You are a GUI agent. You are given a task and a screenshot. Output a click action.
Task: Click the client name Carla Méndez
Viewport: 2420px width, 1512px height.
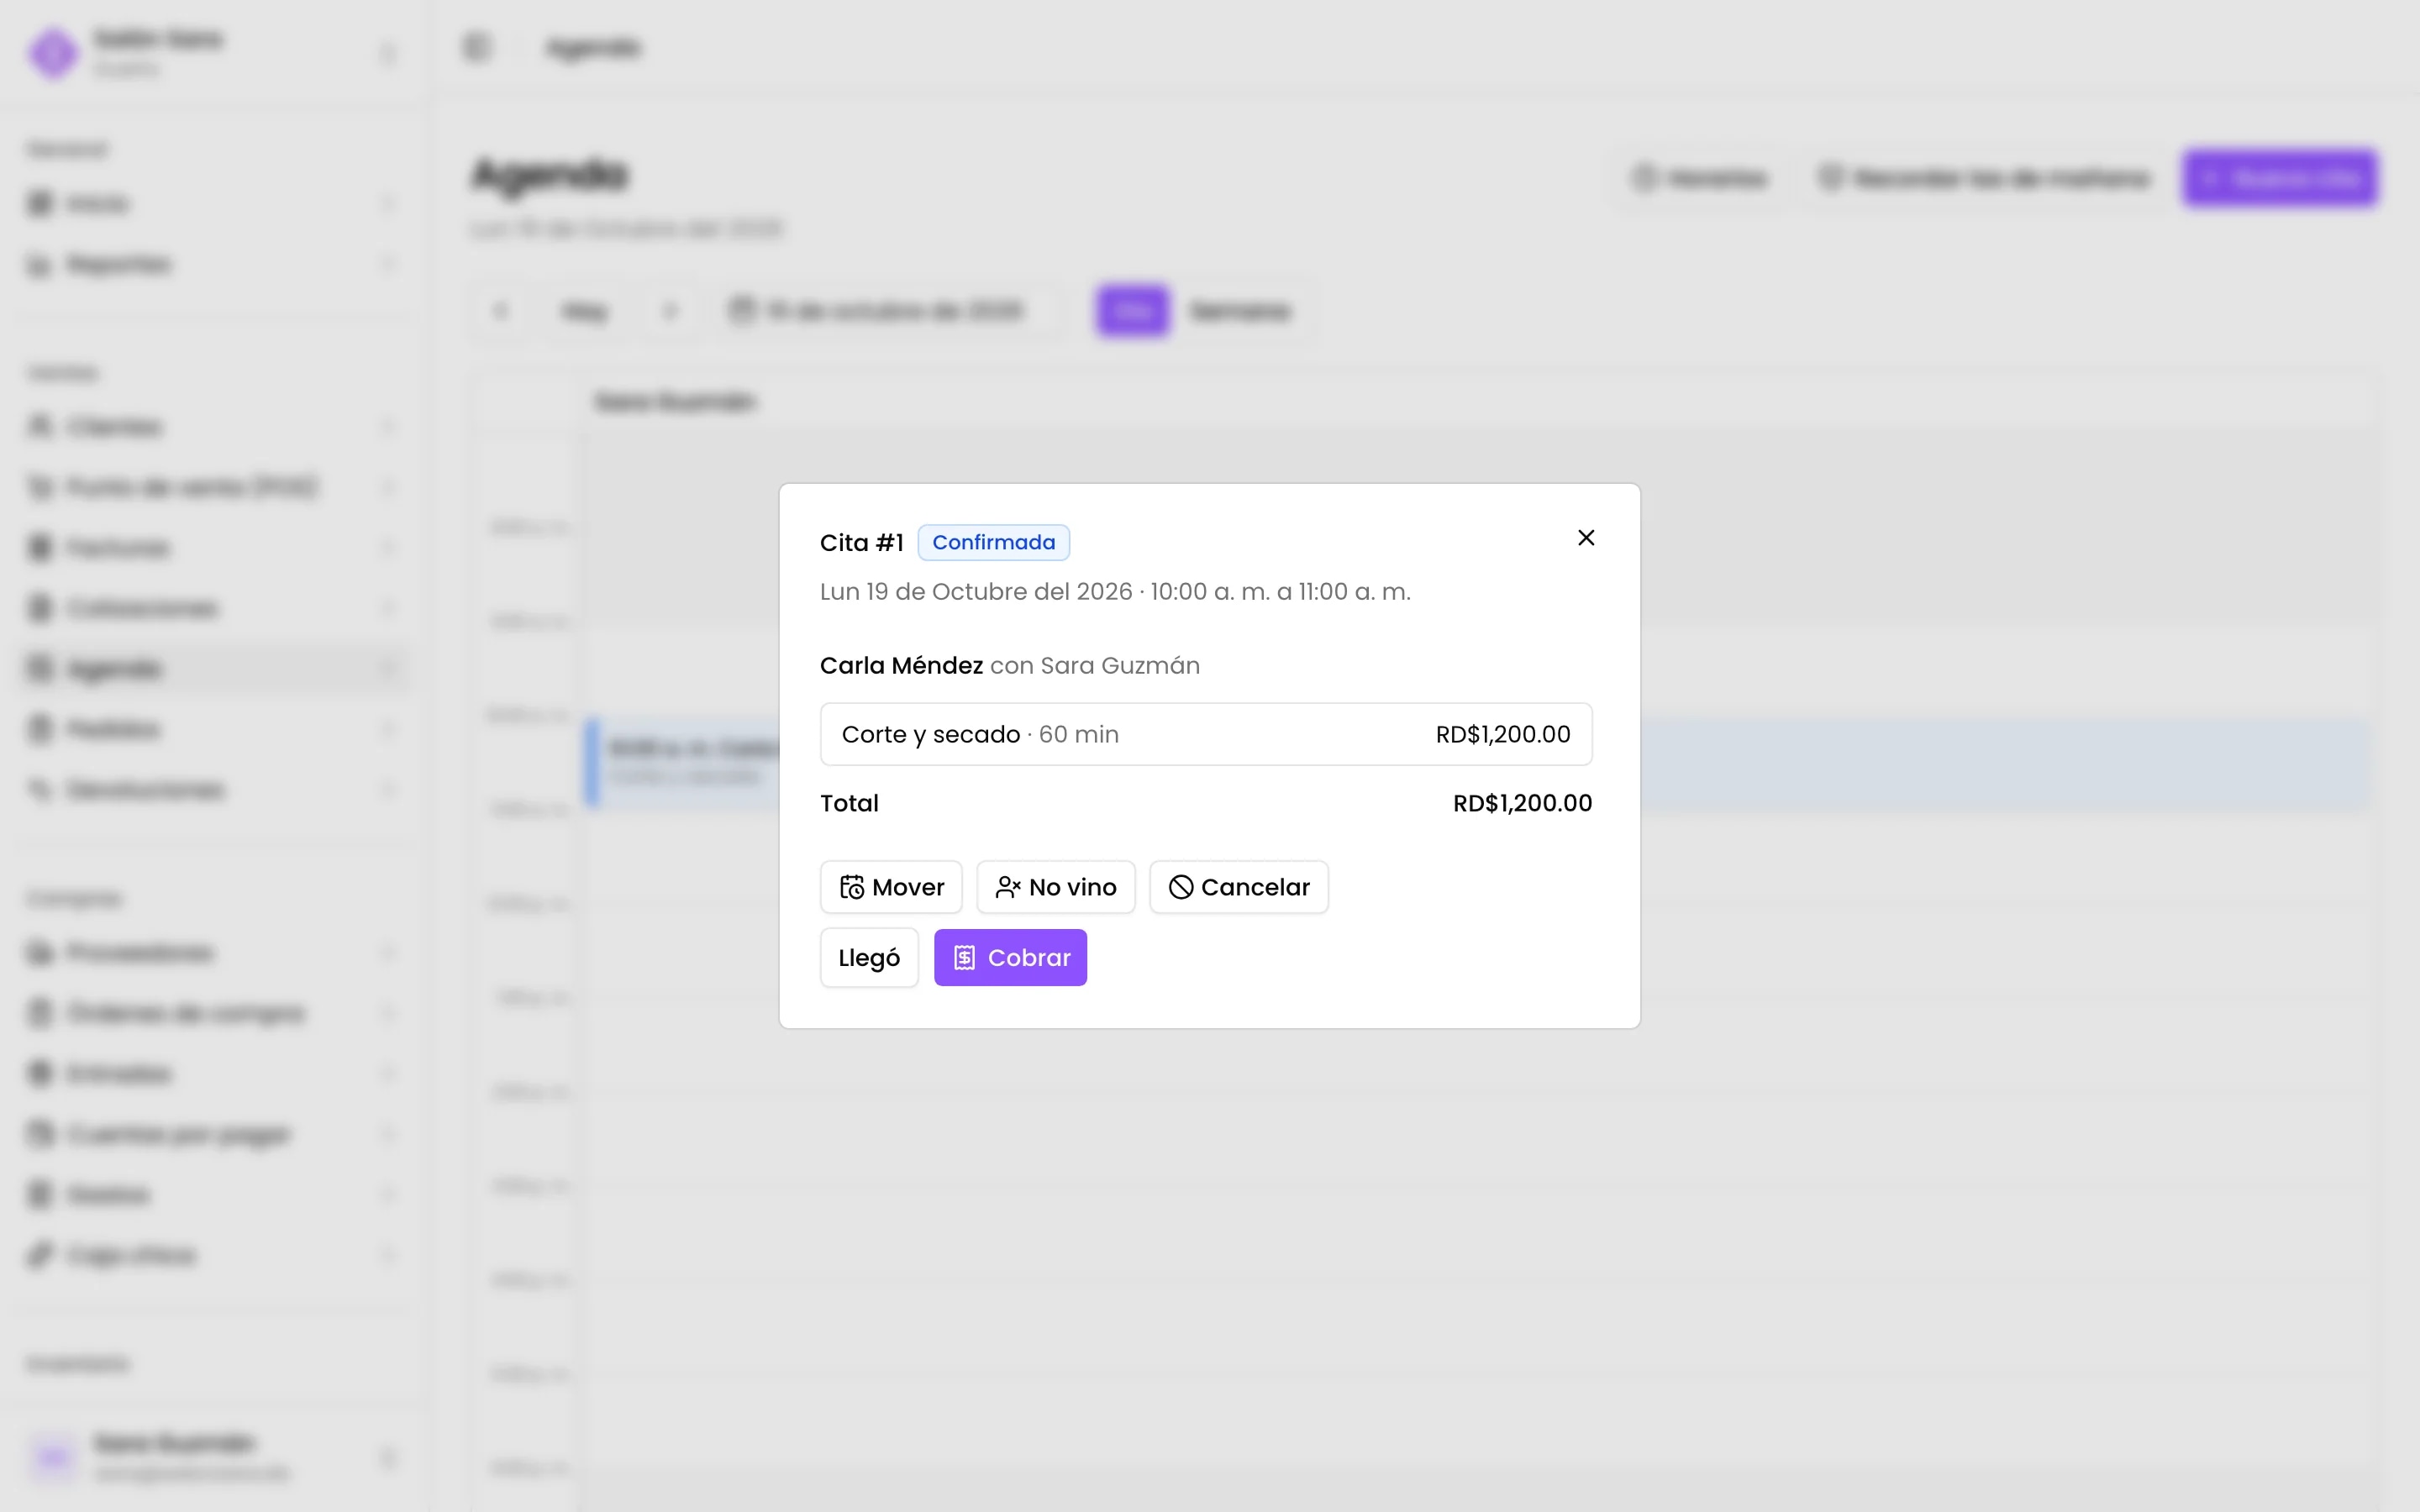pyautogui.click(x=901, y=666)
